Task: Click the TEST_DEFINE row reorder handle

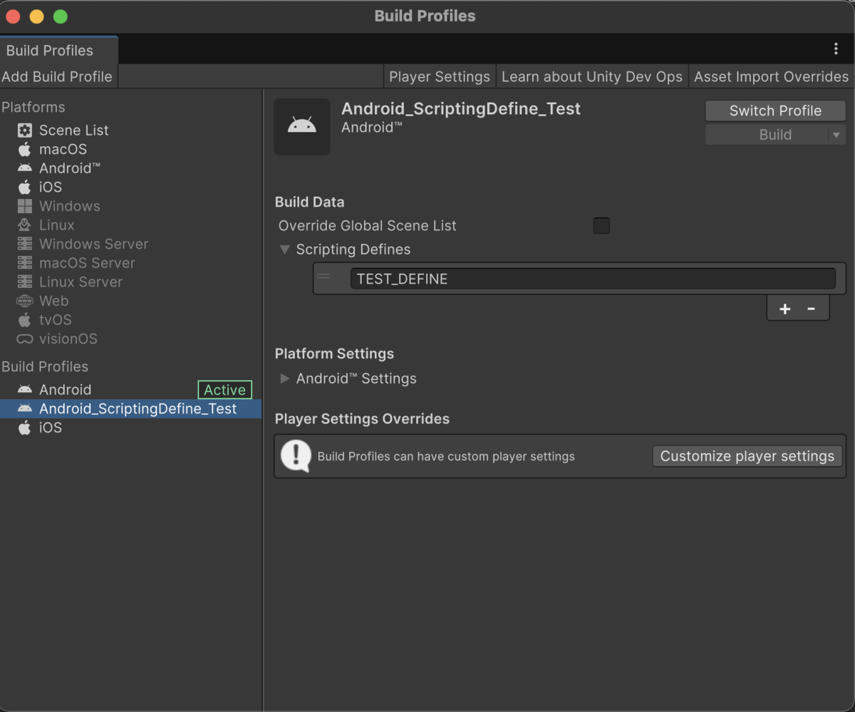Action: click(323, 277)
